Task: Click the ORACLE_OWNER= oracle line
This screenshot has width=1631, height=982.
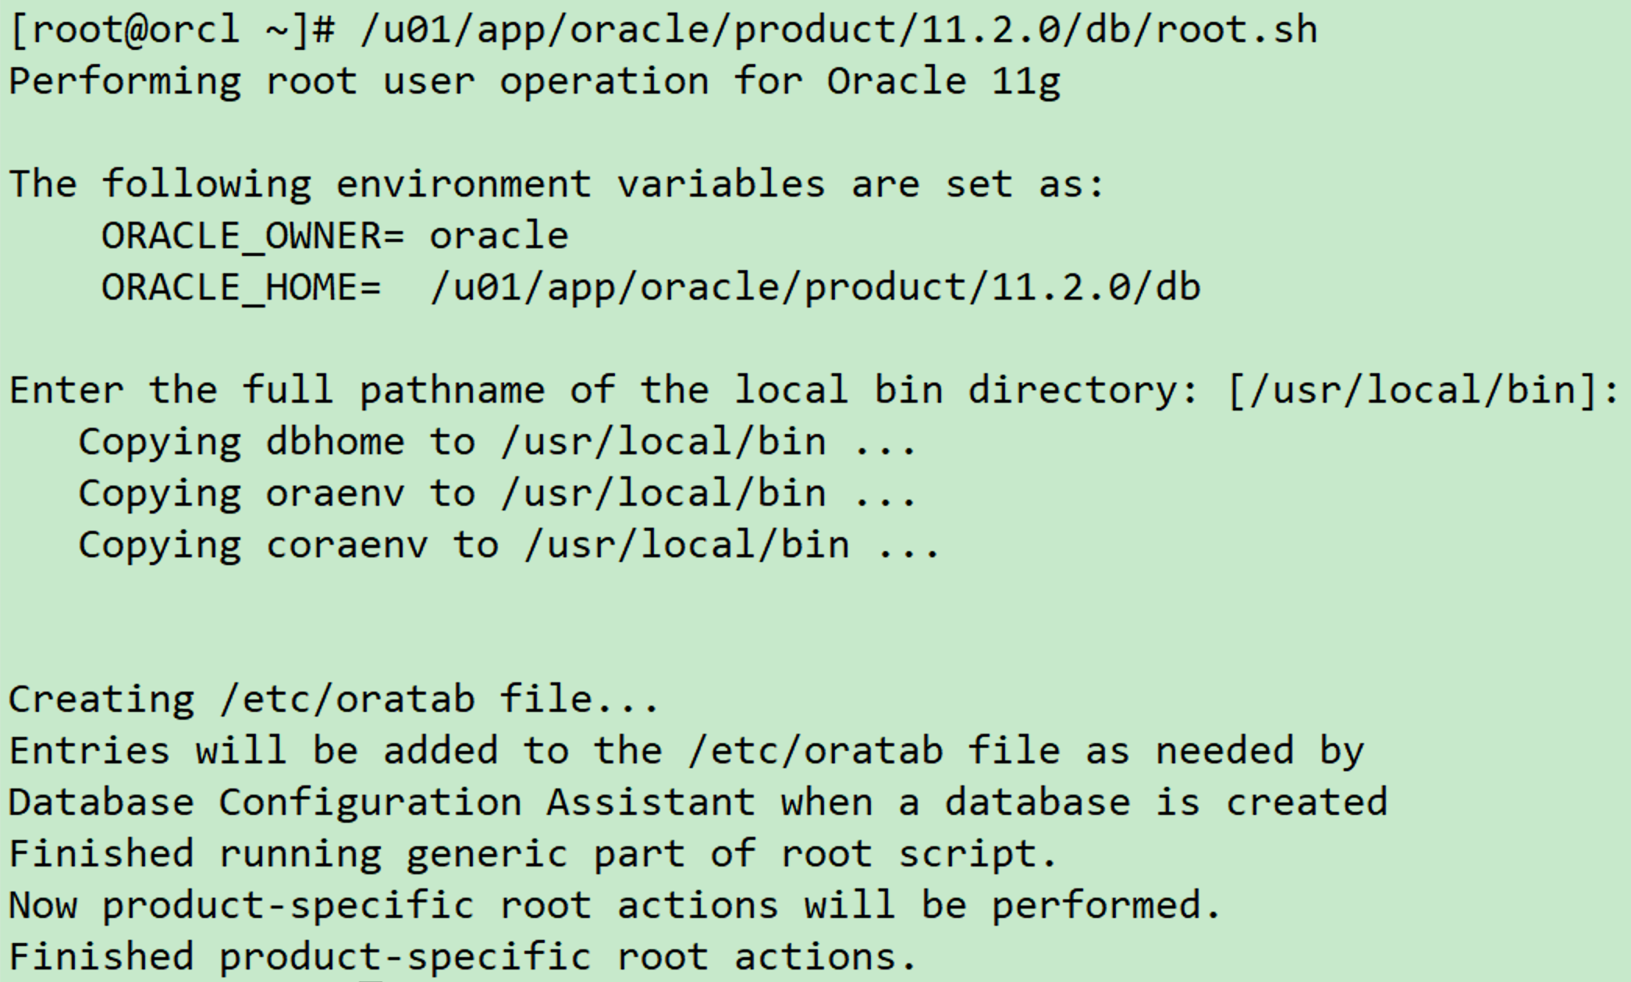Action: click(x=335, y=236)
